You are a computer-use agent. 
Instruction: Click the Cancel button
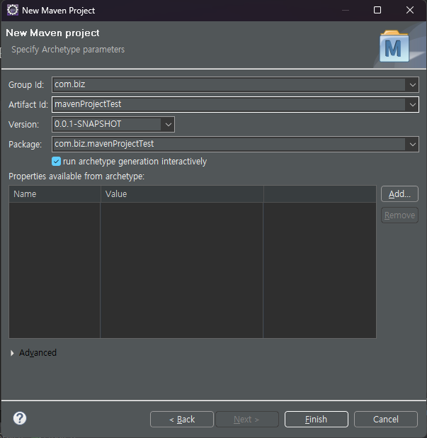pos(386,420)
